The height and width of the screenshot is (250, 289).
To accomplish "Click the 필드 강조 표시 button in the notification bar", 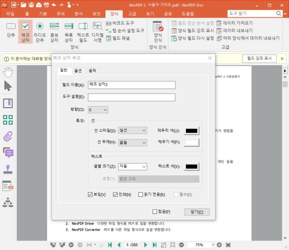I will 259,59.
